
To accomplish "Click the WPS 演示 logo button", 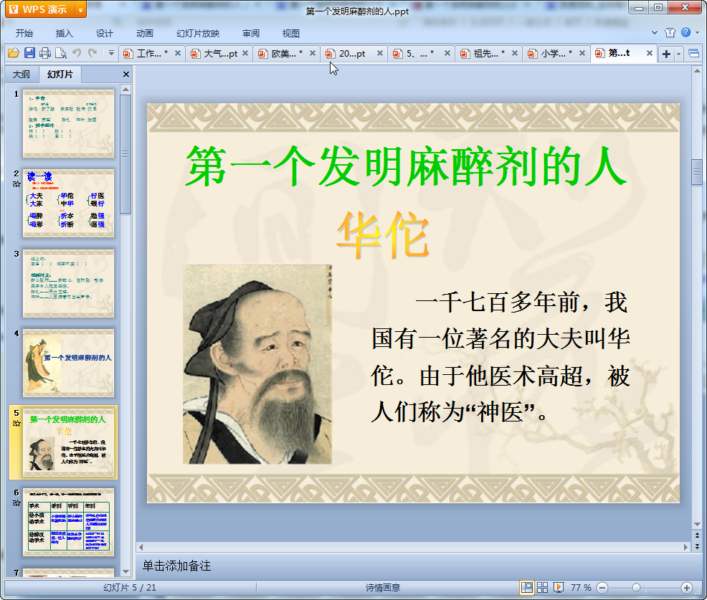I will pos(41,9).
